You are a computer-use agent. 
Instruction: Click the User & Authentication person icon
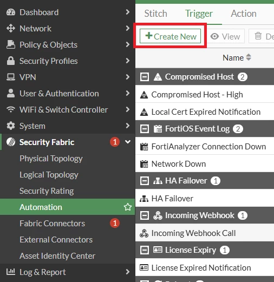[x=11, y=93]
